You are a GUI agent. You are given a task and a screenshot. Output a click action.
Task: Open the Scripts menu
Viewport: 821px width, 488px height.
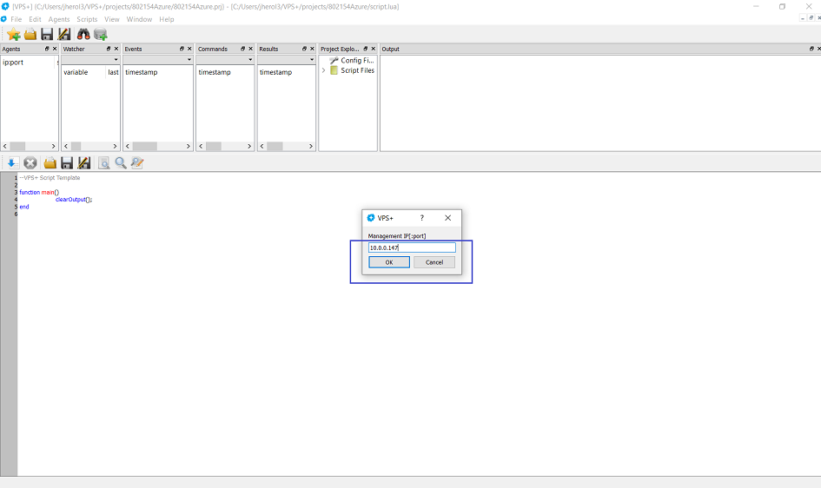pyautogui.click(x=87, y=19)
